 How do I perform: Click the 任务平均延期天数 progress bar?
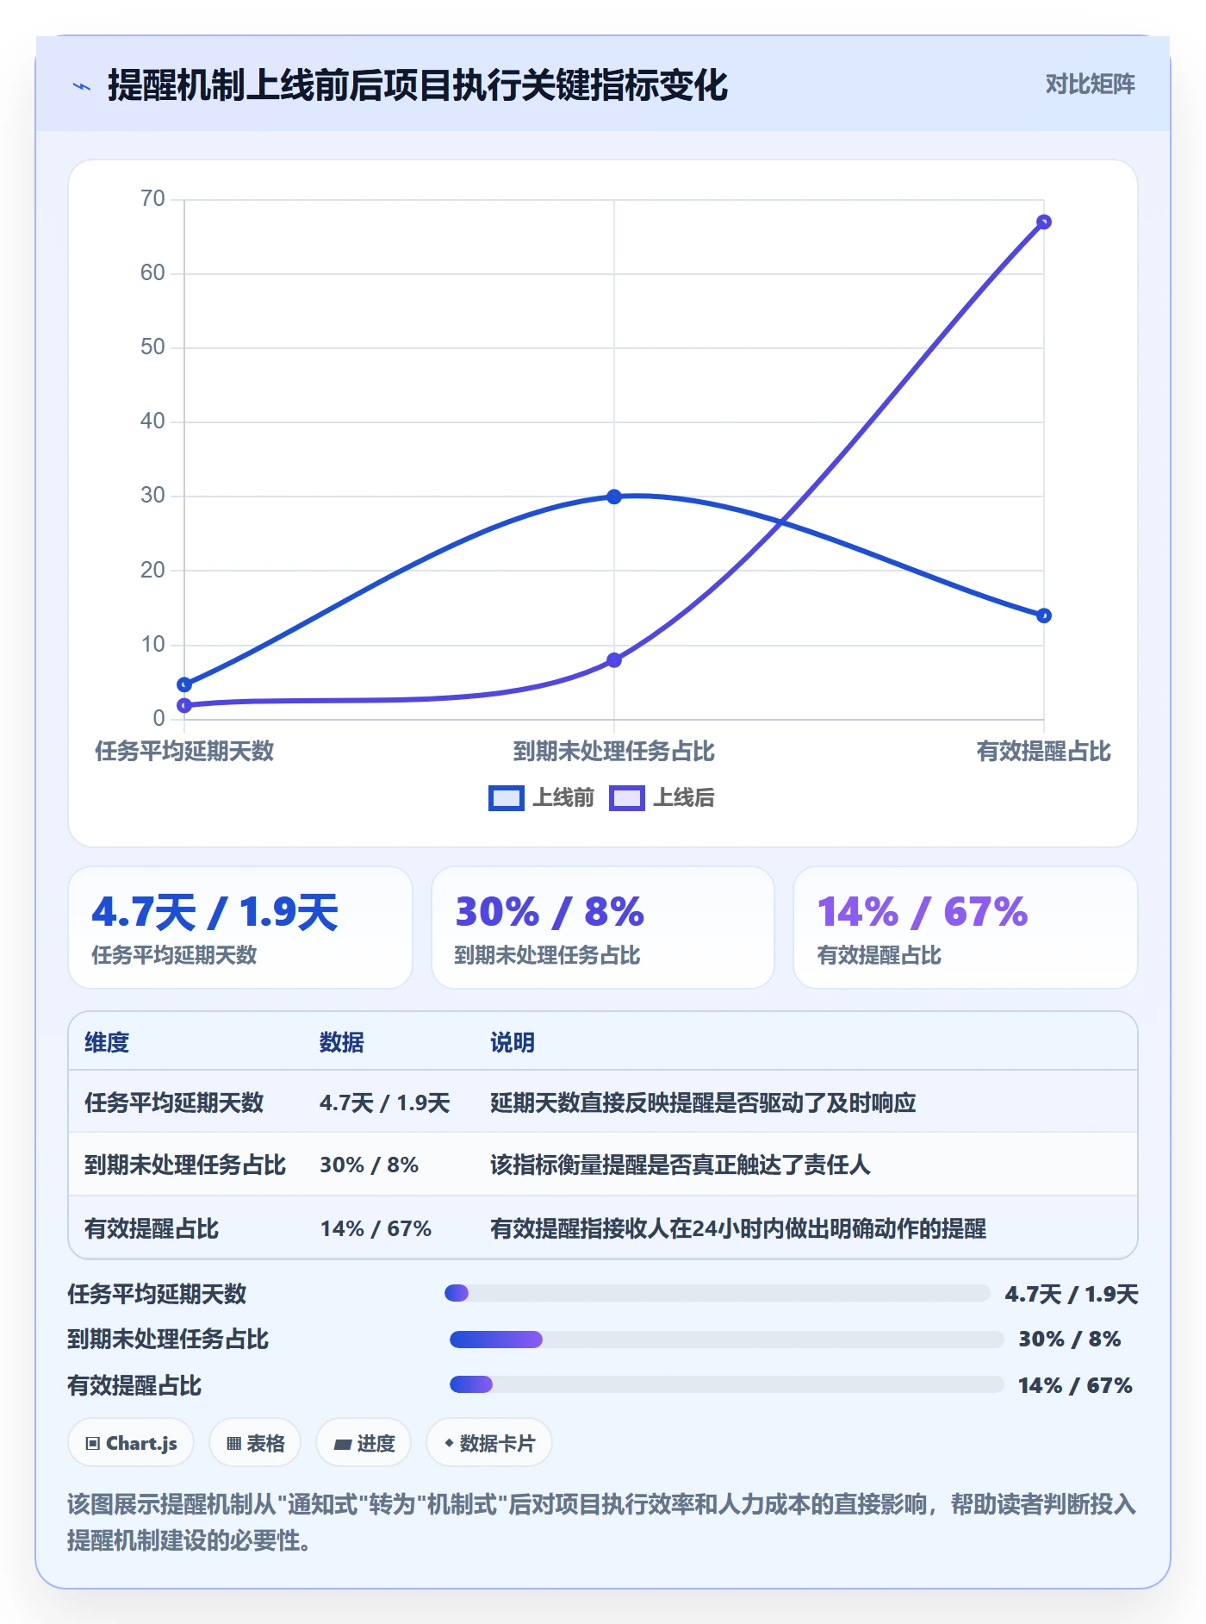pyautogui.click(x=717, y=1293)
